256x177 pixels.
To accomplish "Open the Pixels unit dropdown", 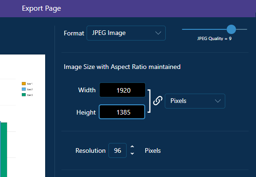I will 195,101.
